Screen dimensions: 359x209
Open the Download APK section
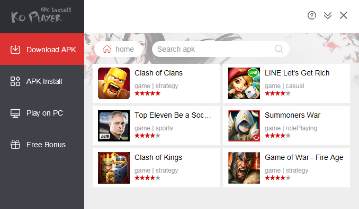click(x=42, y=49)
